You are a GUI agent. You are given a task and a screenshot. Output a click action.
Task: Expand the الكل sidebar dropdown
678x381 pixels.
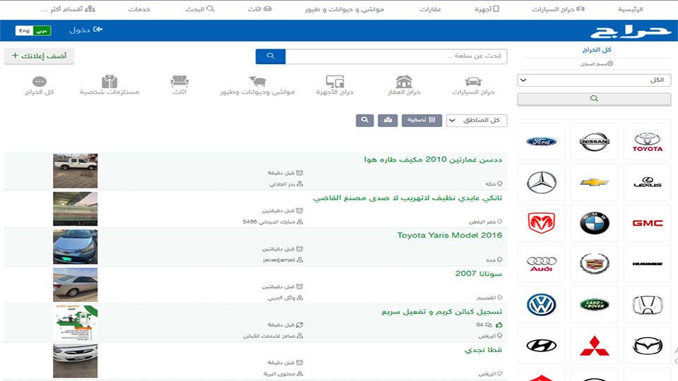pos(594,80)
